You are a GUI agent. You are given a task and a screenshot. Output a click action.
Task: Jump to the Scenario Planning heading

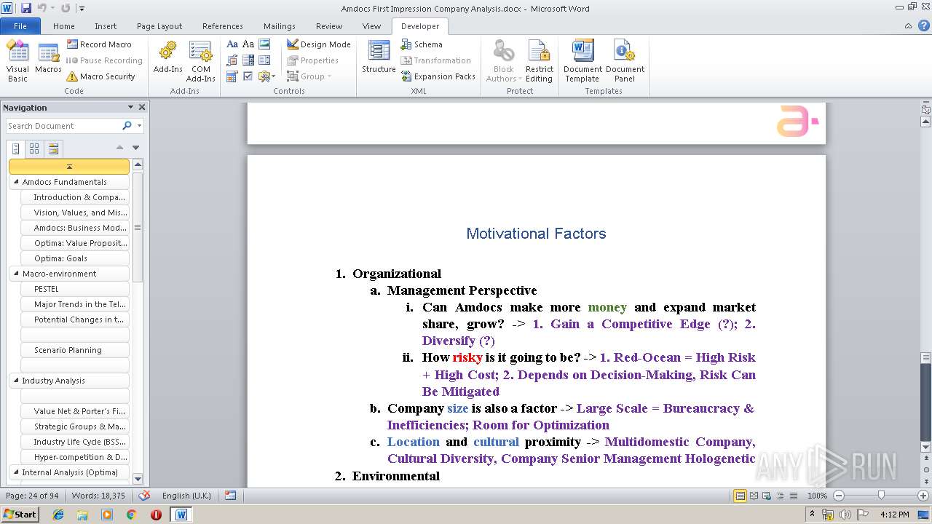pyautogui.click(x=75, y=350)
